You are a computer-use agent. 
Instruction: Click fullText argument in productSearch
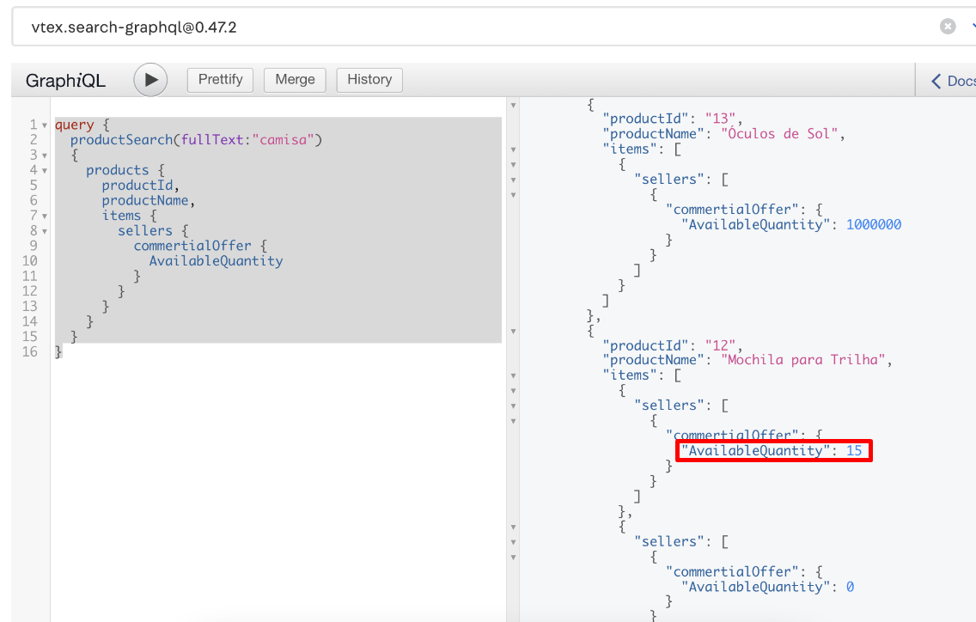click(211, 139)
